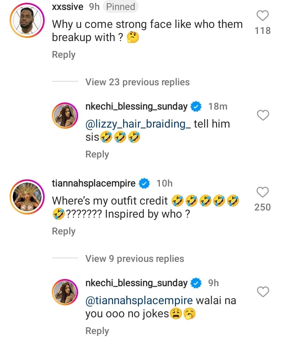Open the @lizzy_hair_braiding_ mention
This screenshot has height=346, width=287.
coord(138,124)
